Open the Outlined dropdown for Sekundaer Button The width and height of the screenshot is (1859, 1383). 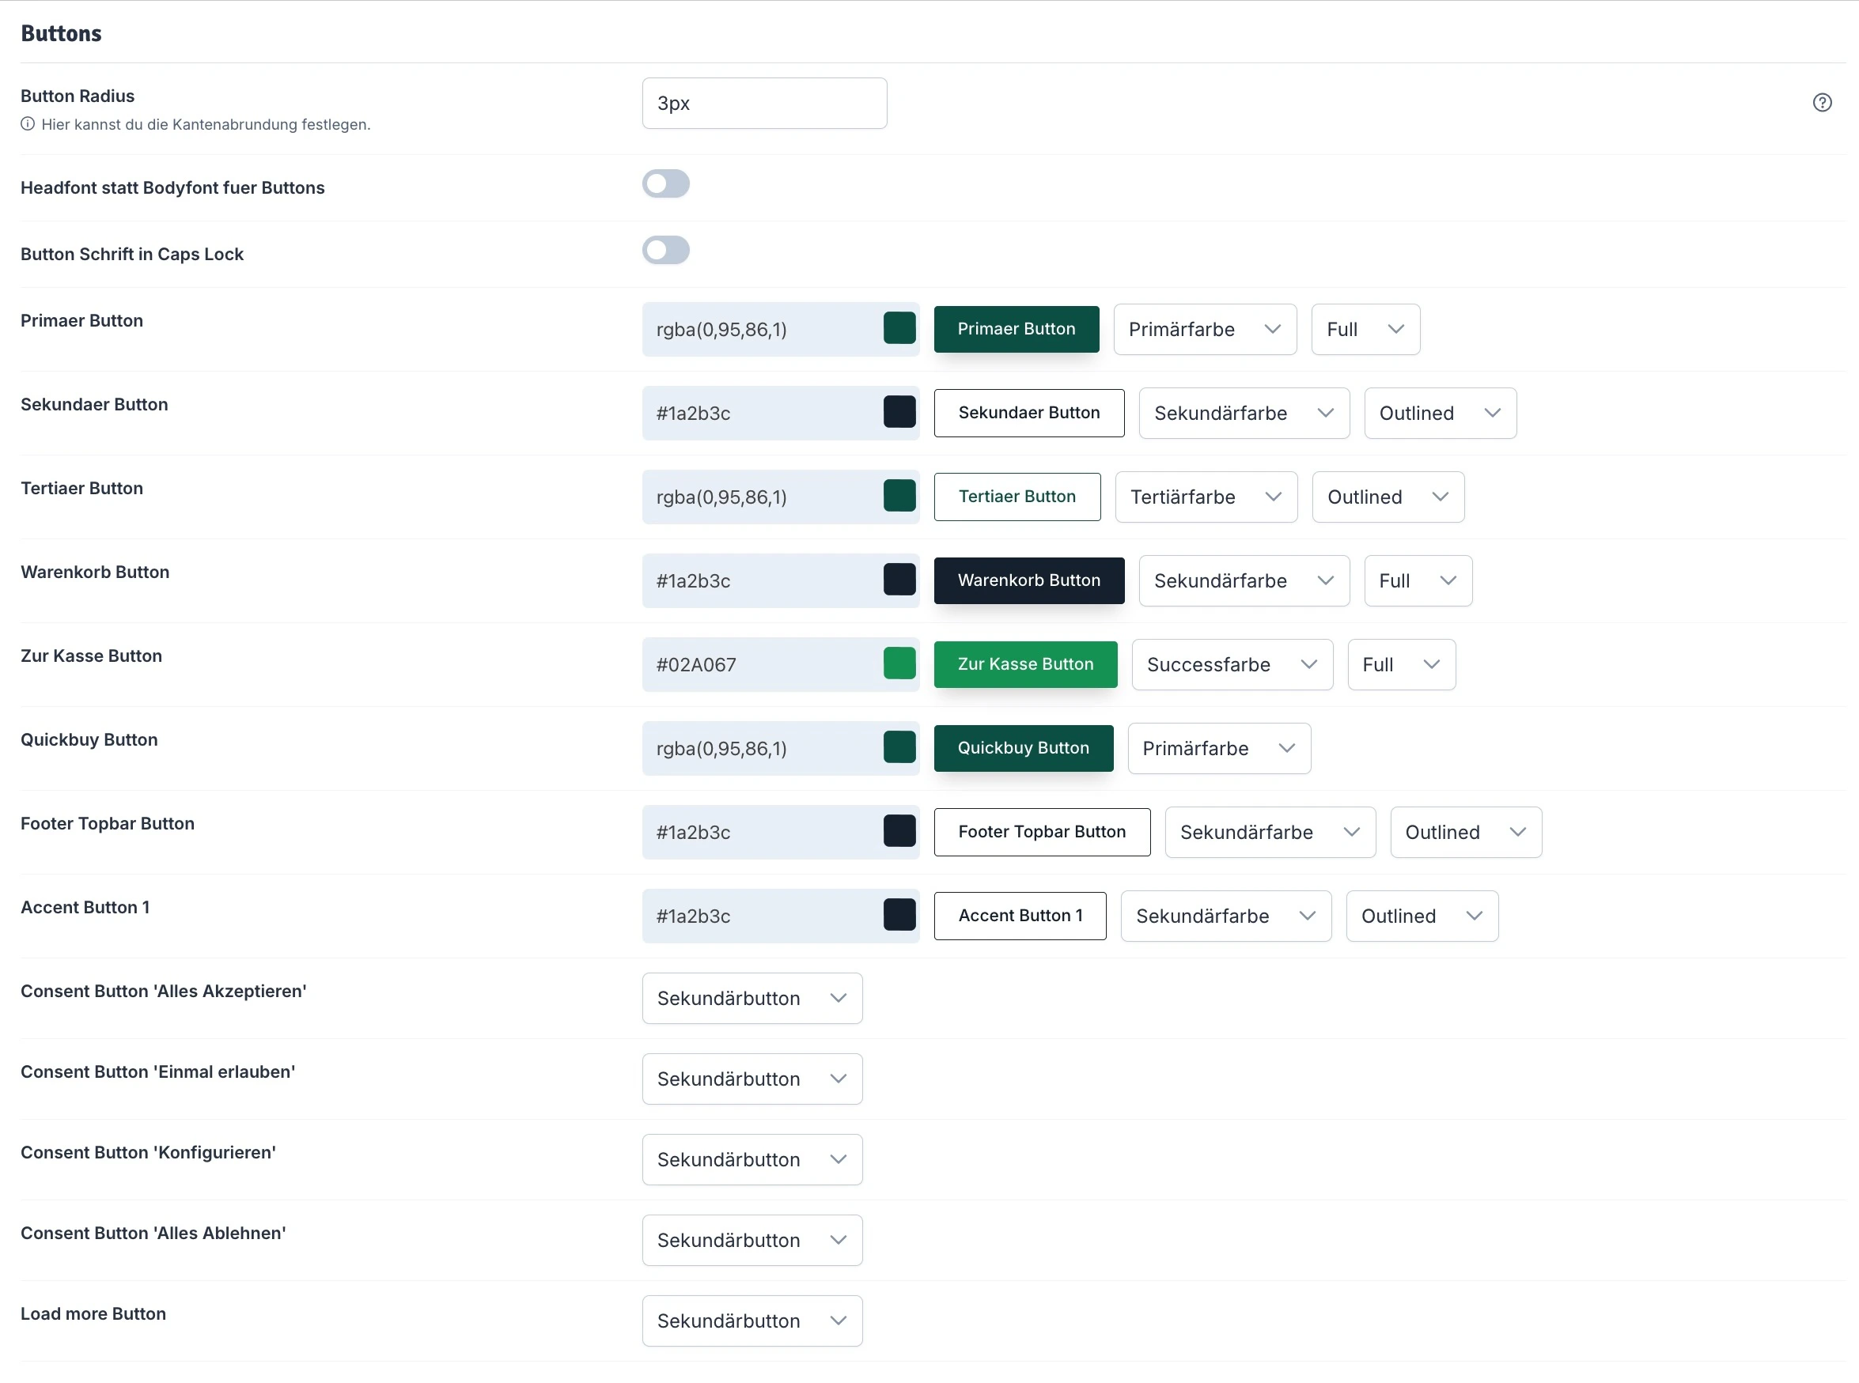[x=1440, y=413]
